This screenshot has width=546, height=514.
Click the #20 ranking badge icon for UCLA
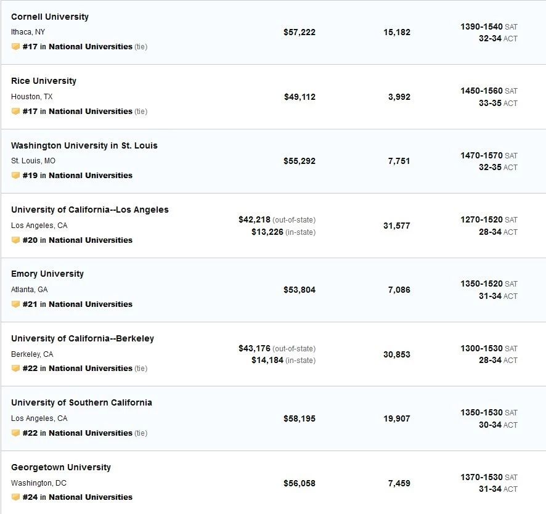click(x=15, y=240)
